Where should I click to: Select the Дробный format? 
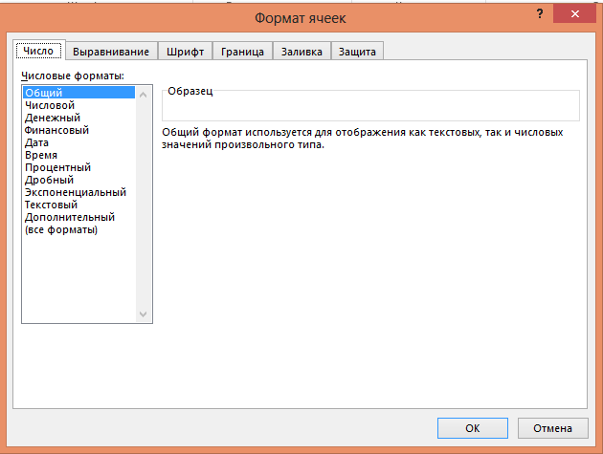point(78,180)
